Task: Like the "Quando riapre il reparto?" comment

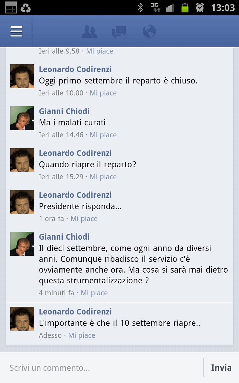Action: pyautogui.click(x=103, y=177)
